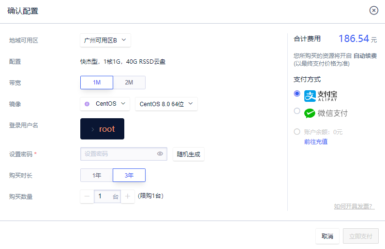Open the CentOS 8.0 64位 version dropdown
385x249 pixels.
[x=166, y=104]
